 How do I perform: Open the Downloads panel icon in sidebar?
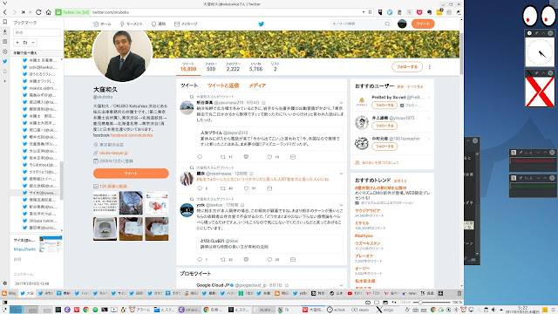coord(4,31)
